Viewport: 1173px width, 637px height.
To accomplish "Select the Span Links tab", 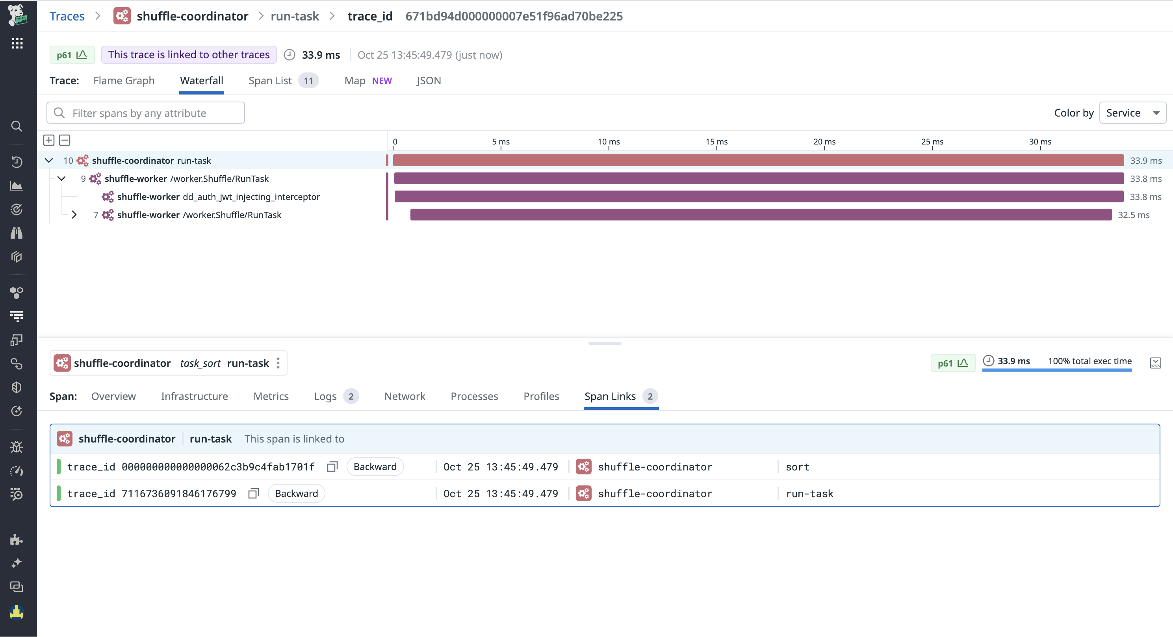I will (x=621, y=396).
